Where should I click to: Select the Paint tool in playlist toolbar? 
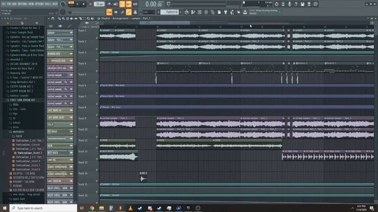click(x=63, y=18)
